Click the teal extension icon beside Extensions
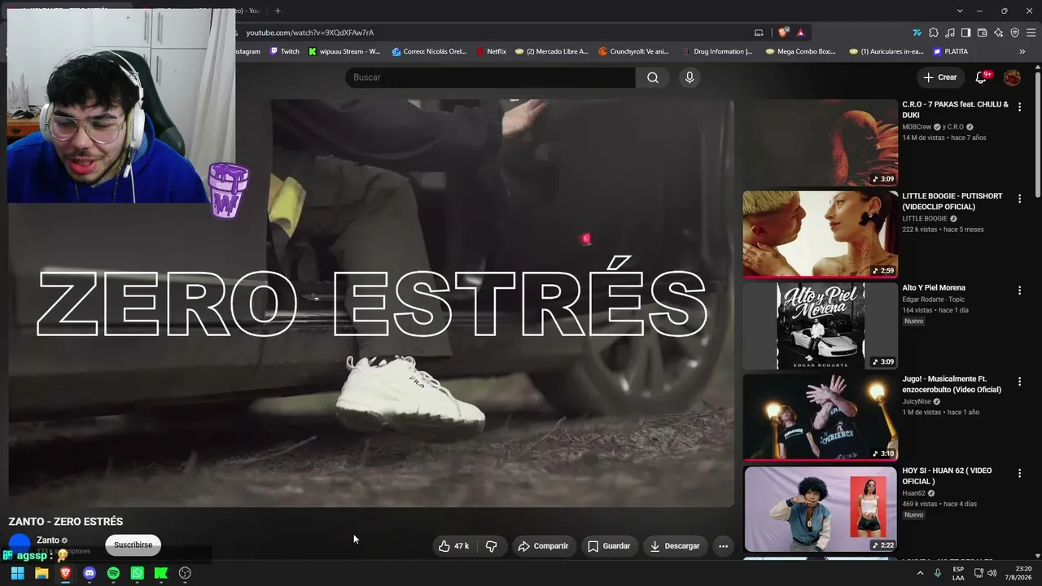The image size is (1042, 586). click(917, 33)
